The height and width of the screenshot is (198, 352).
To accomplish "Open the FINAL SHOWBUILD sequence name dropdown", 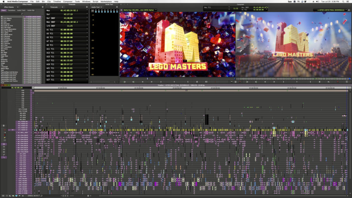I will coord(346,10).
